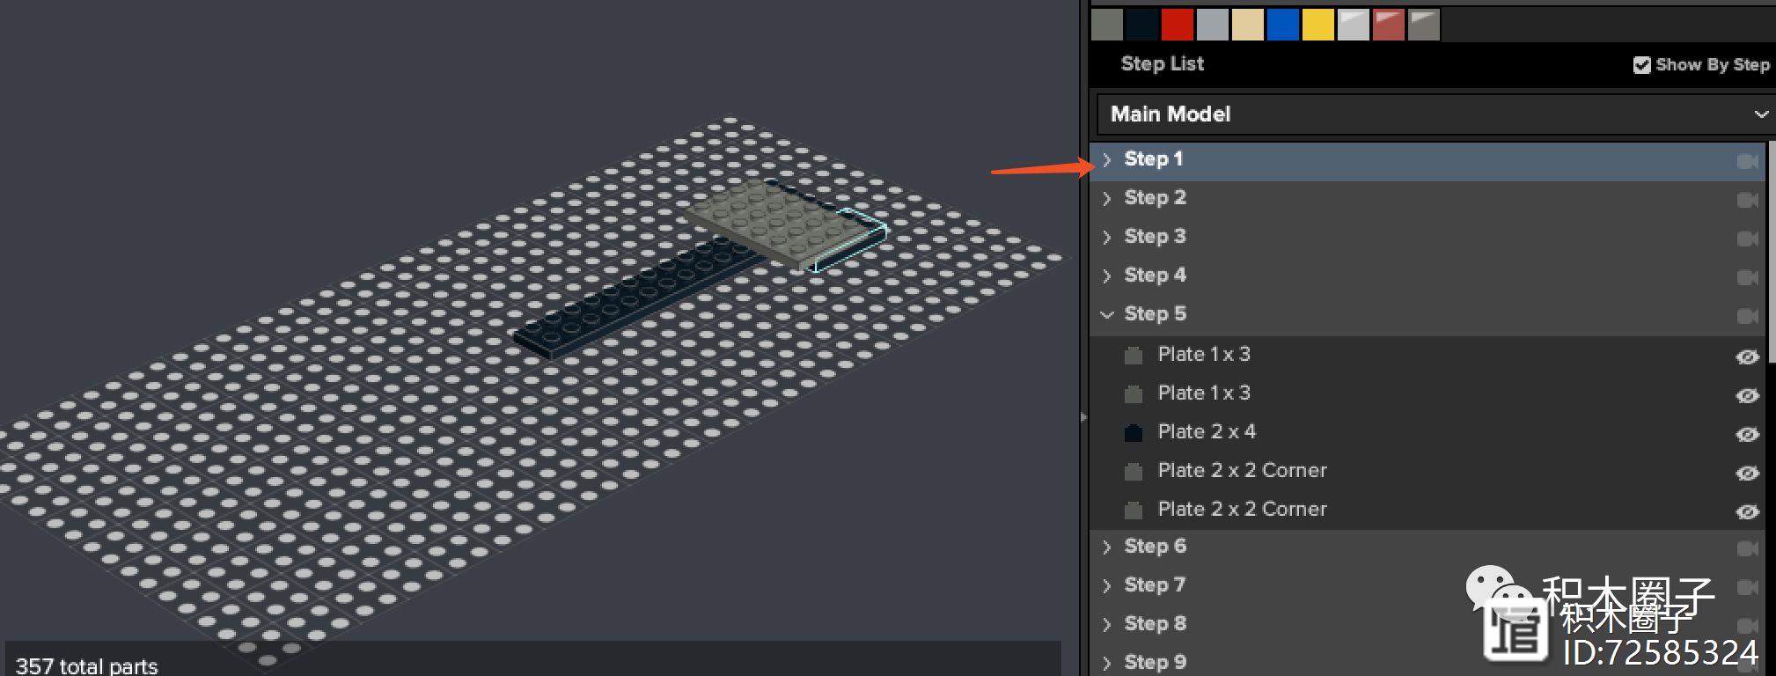Click the black brick icon beside Plate 2 x 4
Viewport: 1776px width, 676px height.
tap(1134, 432)
